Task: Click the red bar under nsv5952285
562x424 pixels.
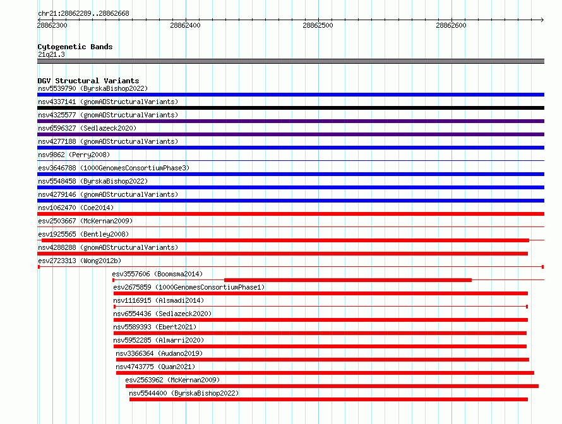Action: (320, 346)
